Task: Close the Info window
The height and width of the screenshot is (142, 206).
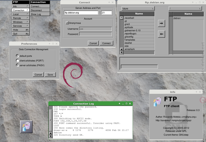Action: tap(200, 92)
